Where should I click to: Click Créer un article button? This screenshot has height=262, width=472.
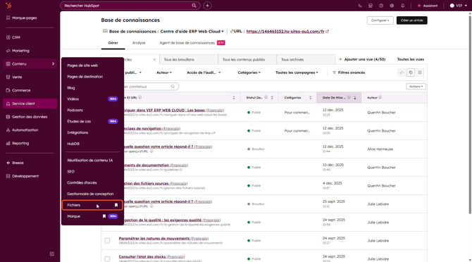coord(412,20)
